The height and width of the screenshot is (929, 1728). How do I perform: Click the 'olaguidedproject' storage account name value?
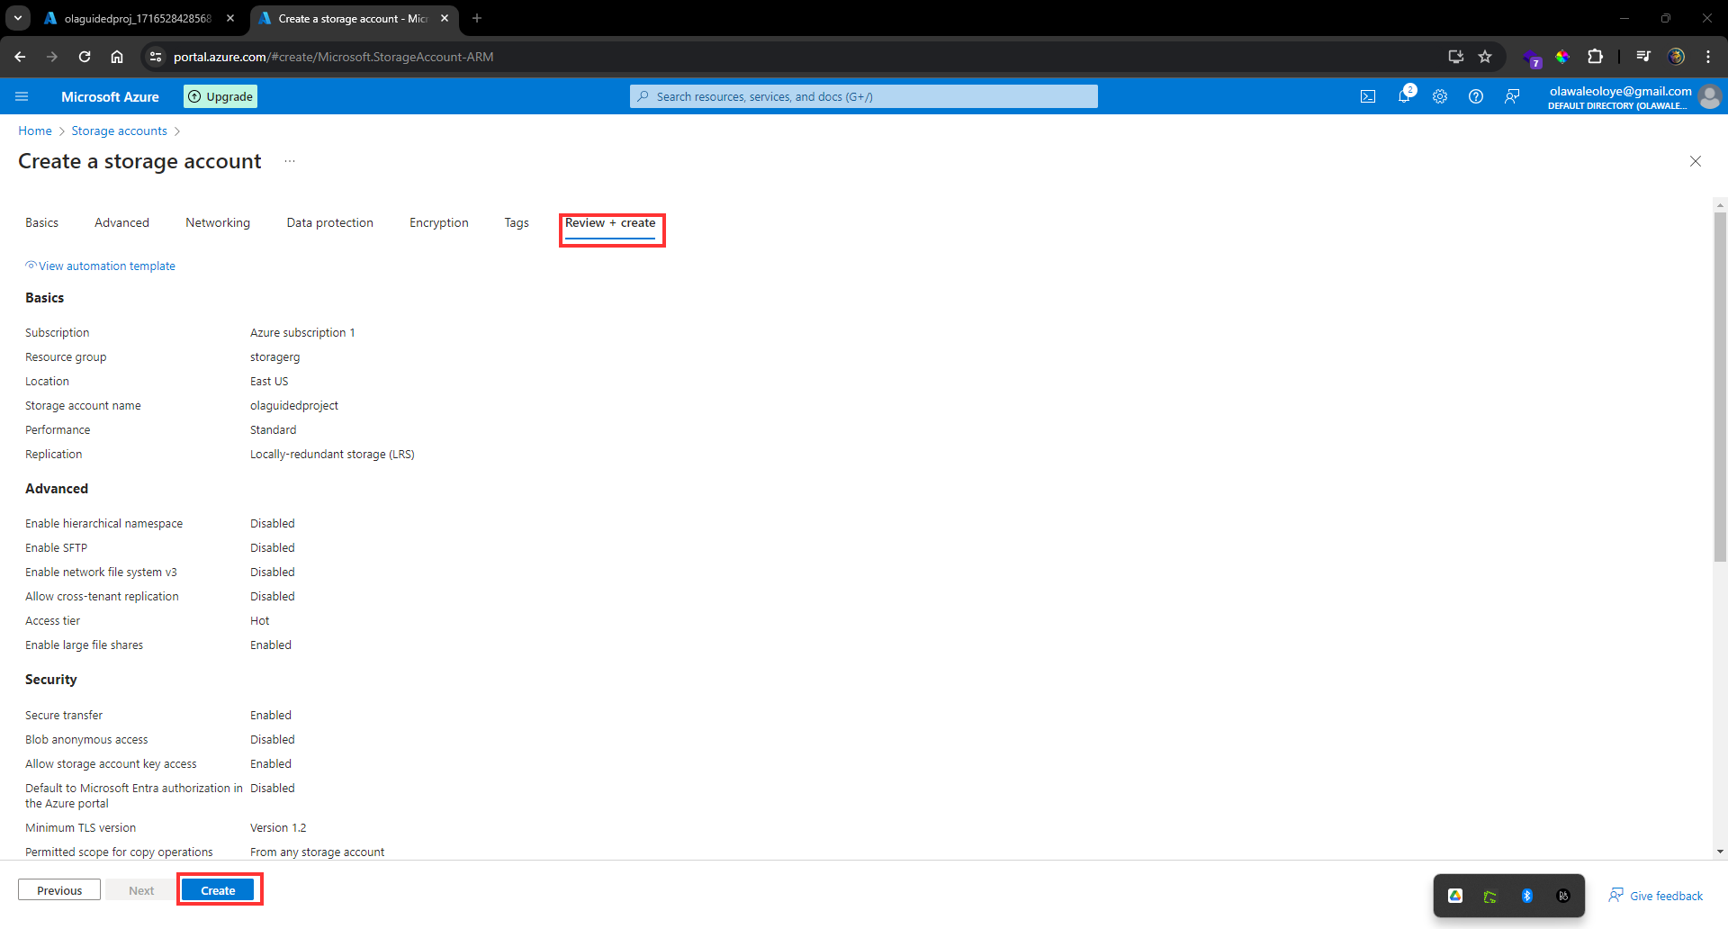click(x=294, y=406)
